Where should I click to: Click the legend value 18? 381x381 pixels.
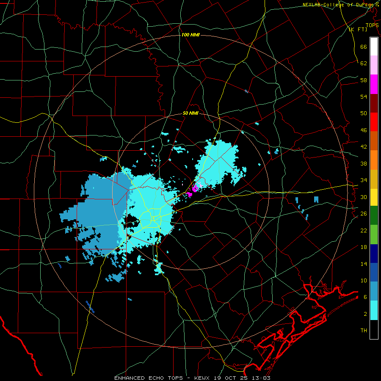pyautogui.click(x=364, y=247)
